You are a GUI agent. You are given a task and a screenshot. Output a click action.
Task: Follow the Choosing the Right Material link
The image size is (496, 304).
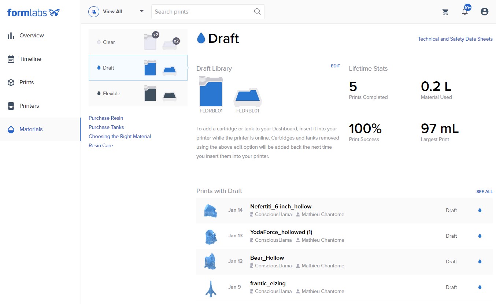point(120,136)
